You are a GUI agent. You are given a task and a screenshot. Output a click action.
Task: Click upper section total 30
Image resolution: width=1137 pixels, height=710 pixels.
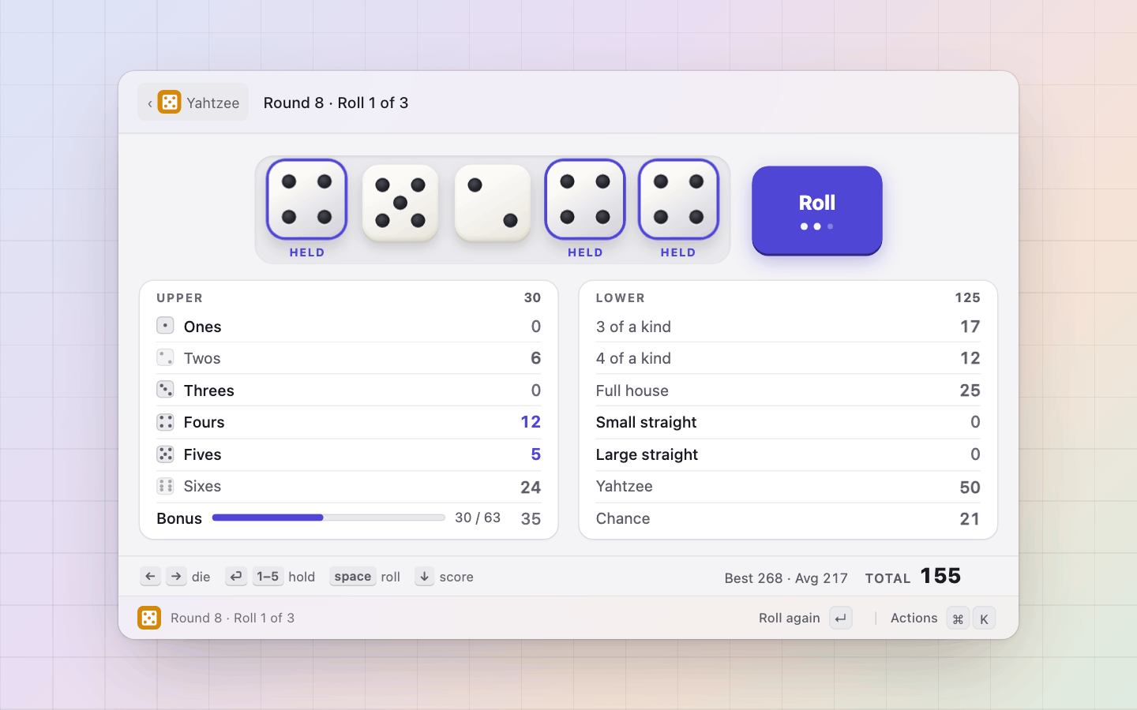click(533, 298)
